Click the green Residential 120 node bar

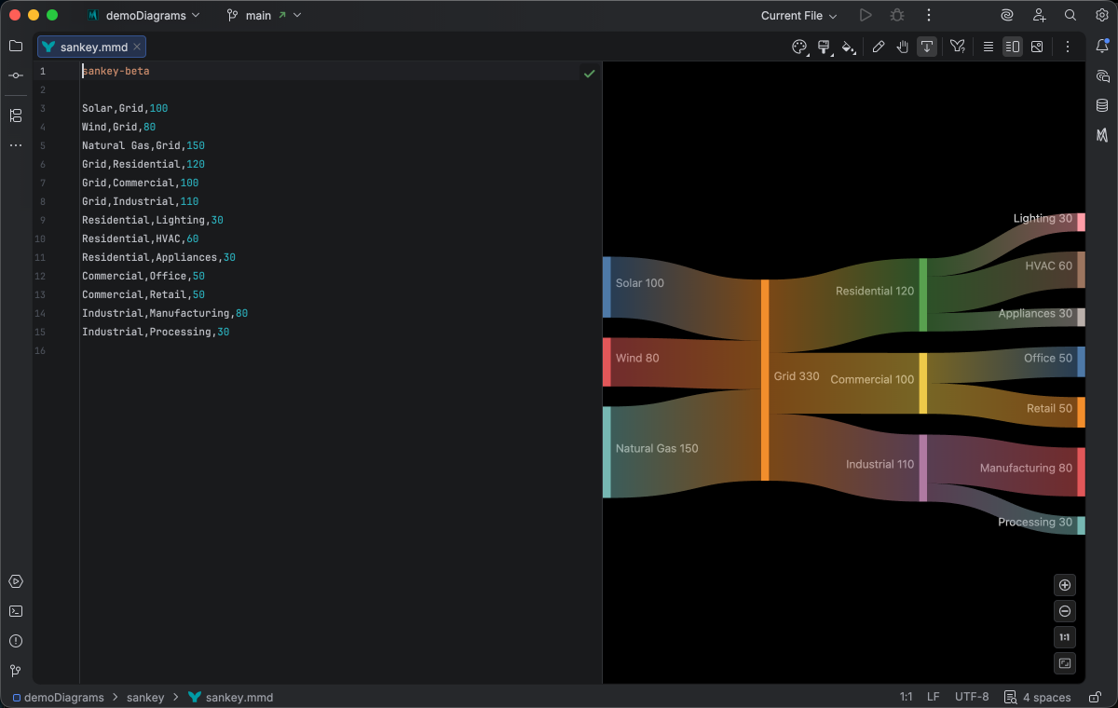pyautogui.click(x=923, y=294)
